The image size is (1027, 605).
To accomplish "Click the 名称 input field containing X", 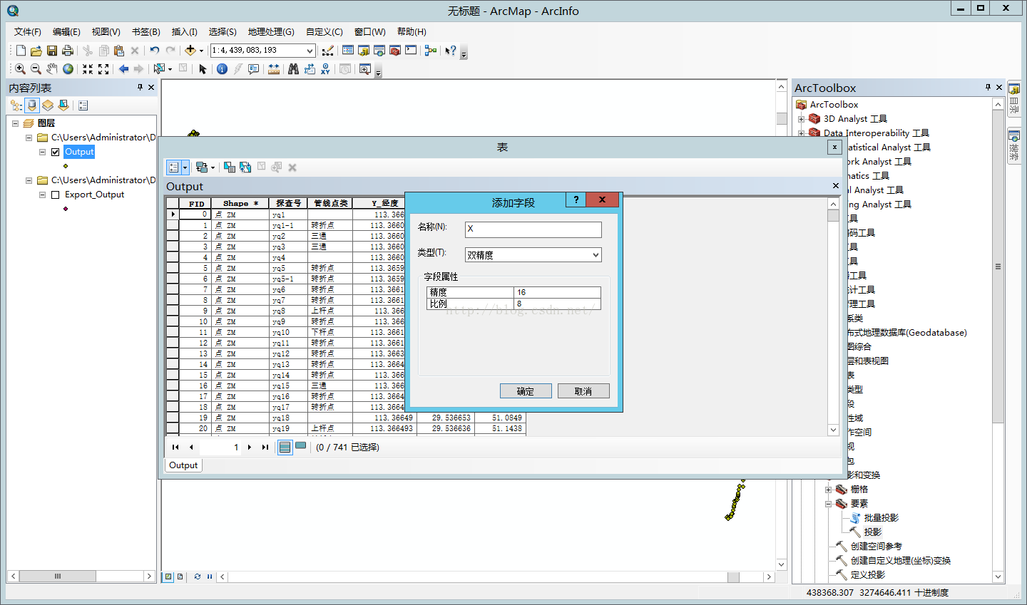I will point(533,229).
